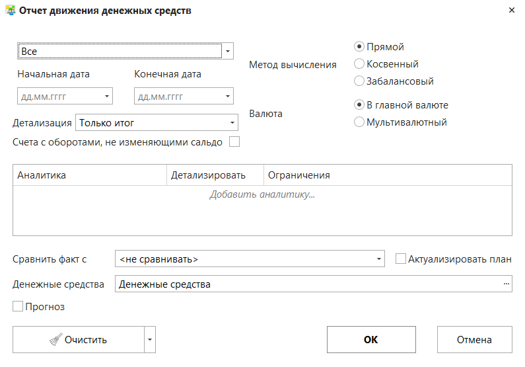This screenshot has height=367, width=525.
Task: Open the arrow menu beside Очистить
Action: [x=150, y=340]
